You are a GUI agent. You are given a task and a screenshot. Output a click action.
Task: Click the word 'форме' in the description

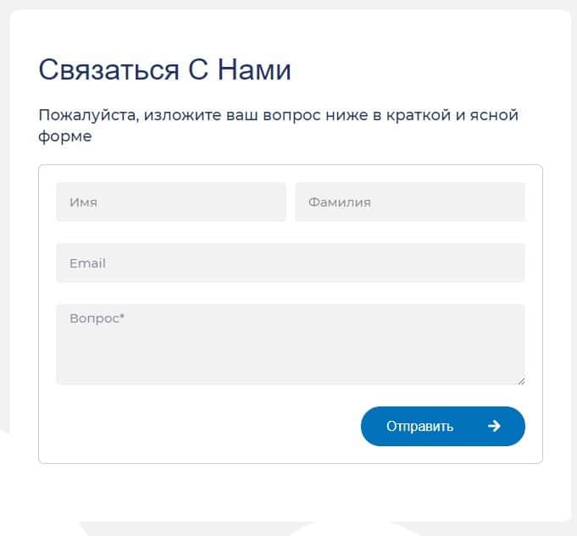65,136
